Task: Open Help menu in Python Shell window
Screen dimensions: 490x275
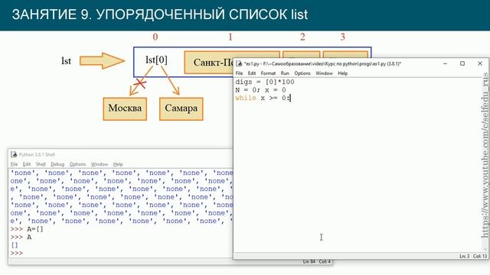Action: click(x=118, y=164)
